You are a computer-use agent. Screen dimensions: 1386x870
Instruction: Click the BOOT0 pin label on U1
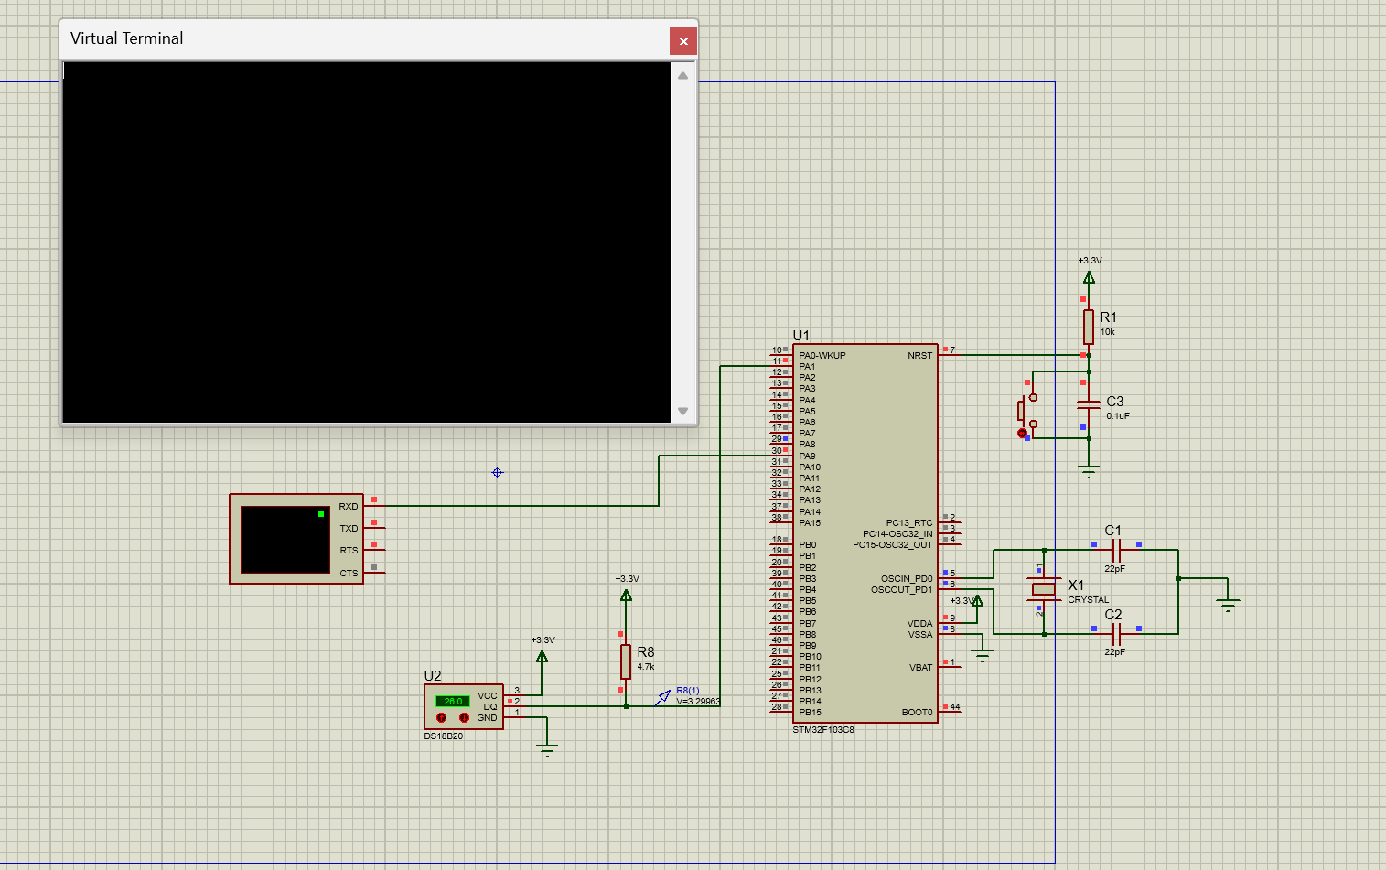pos(917,712)
